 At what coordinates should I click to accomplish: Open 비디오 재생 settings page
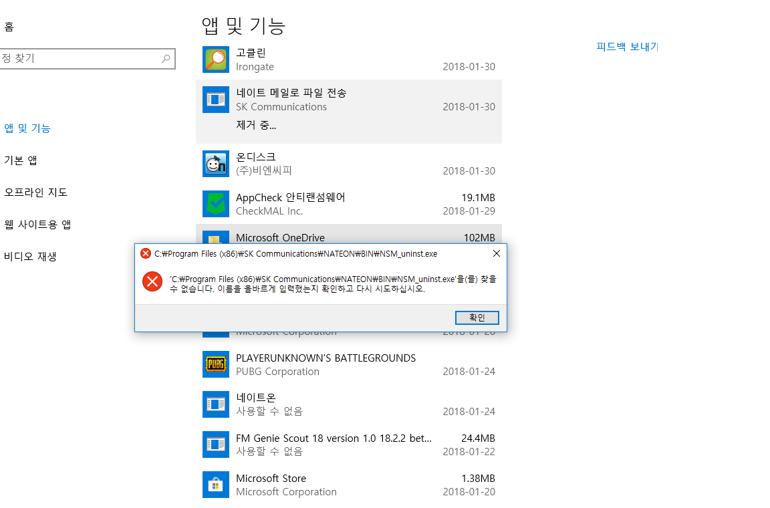tap(31, 257)
